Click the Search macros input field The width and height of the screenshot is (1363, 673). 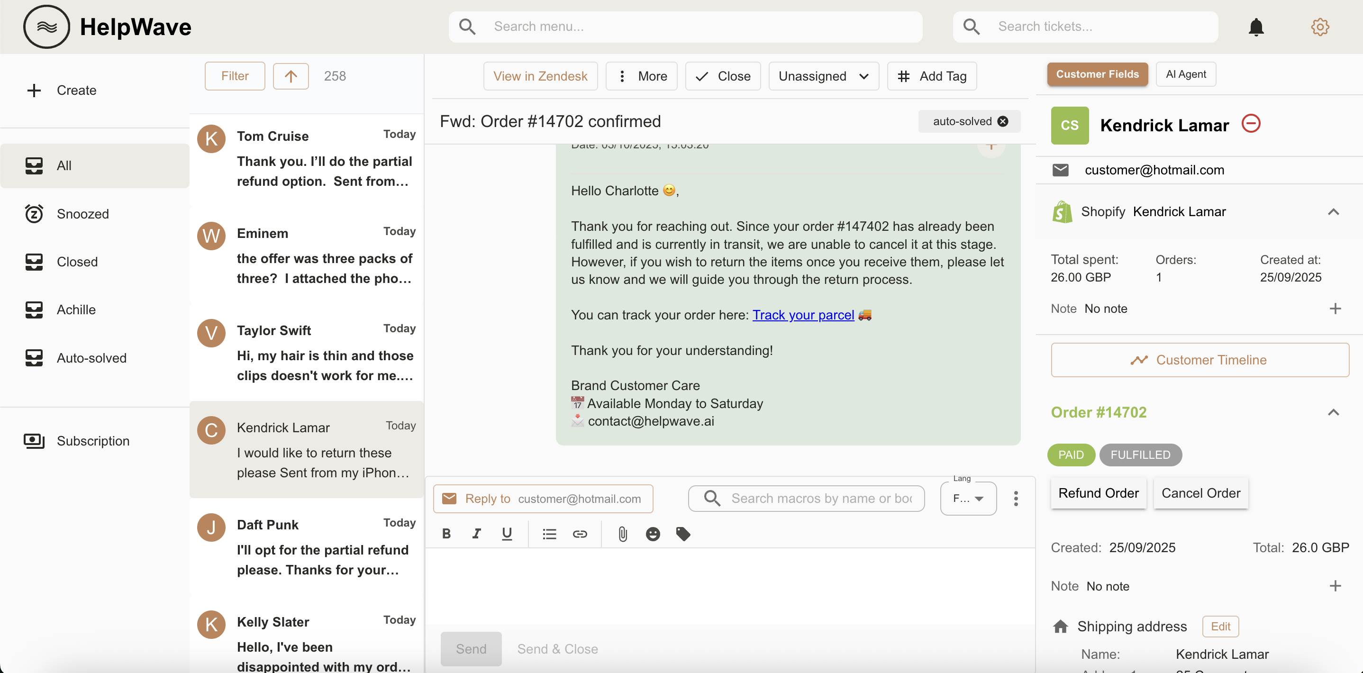tap(820, 499)
